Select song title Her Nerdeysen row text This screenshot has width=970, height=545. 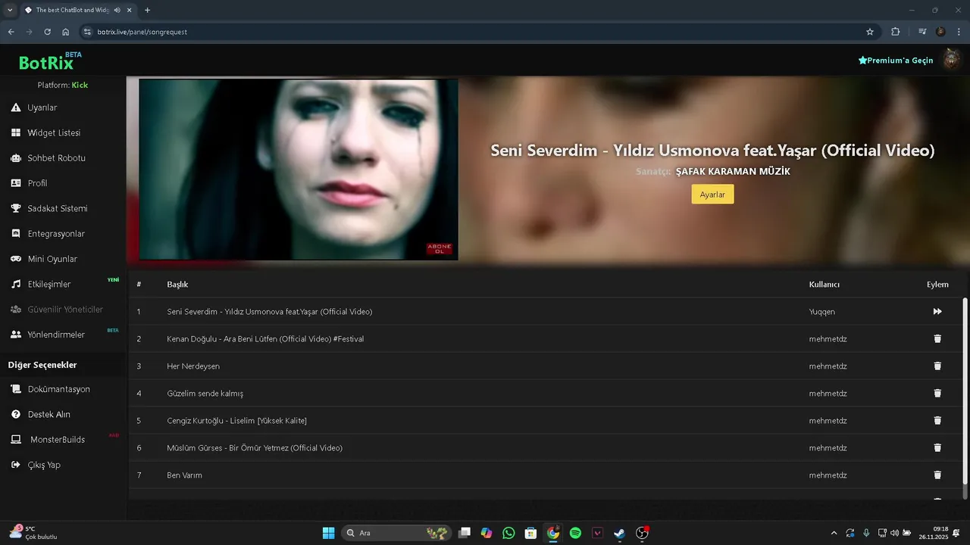pos(193,366)
